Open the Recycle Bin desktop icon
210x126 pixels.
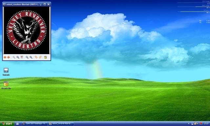coord(6,85)
